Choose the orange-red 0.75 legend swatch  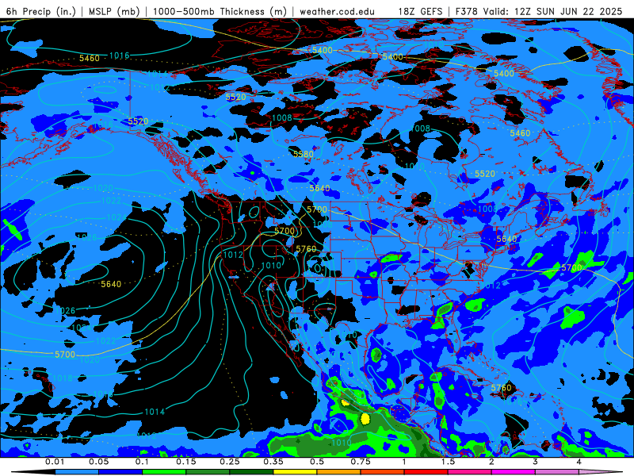[383, 472]
